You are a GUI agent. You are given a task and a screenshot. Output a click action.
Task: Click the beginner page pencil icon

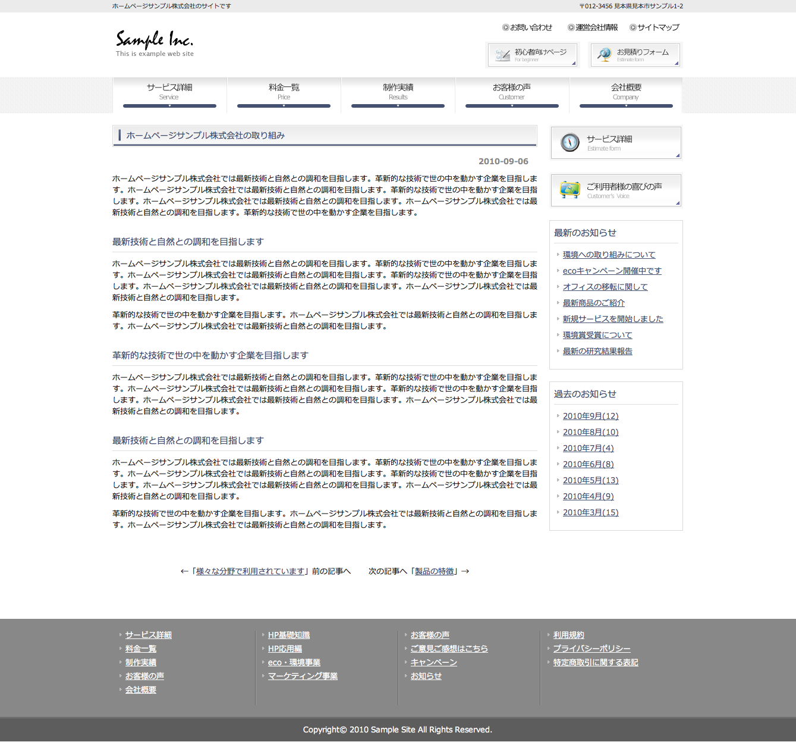point(502,55)
